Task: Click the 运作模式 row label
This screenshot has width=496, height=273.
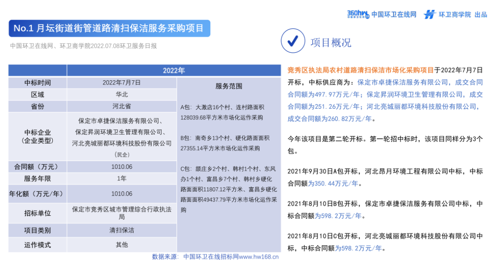Action: [38, 245]
